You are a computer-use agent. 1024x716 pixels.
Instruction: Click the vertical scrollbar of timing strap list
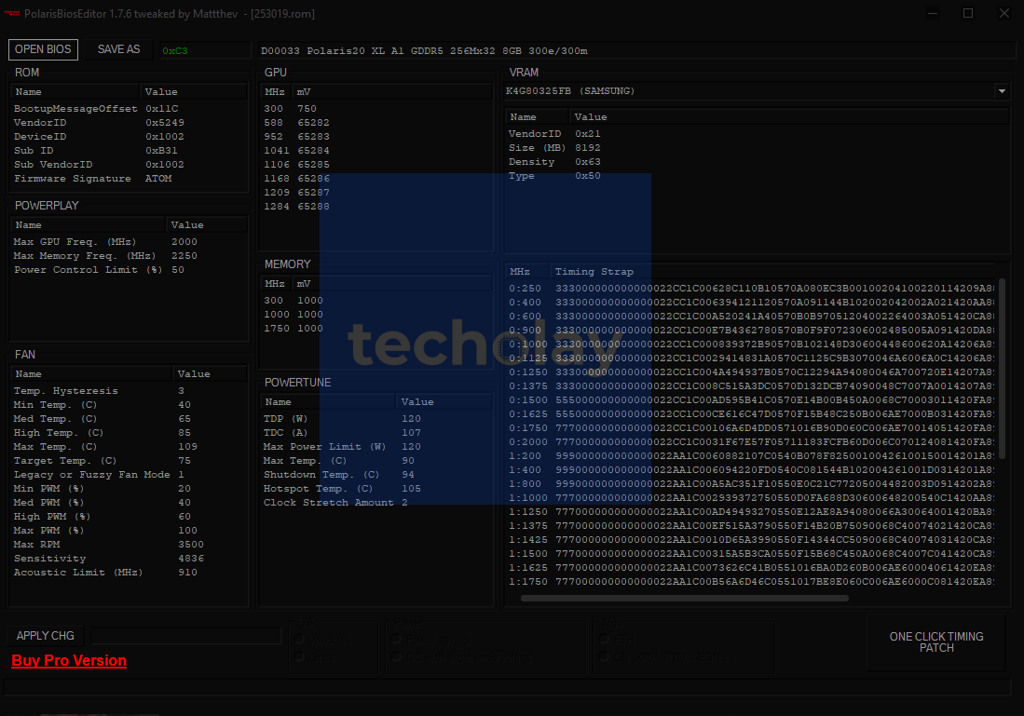pyautogui.click(x=1002, y=369)
